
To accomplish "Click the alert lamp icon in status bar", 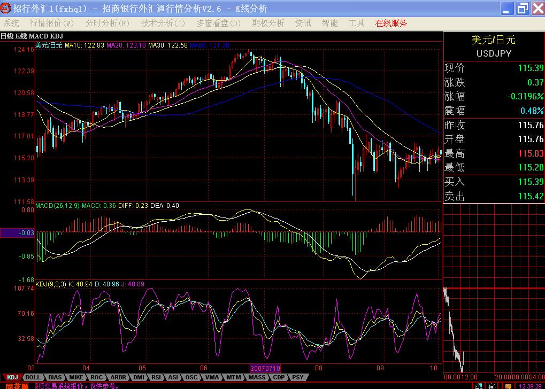I will [492, 386].
